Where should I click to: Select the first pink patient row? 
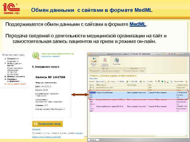click(138, 102)
